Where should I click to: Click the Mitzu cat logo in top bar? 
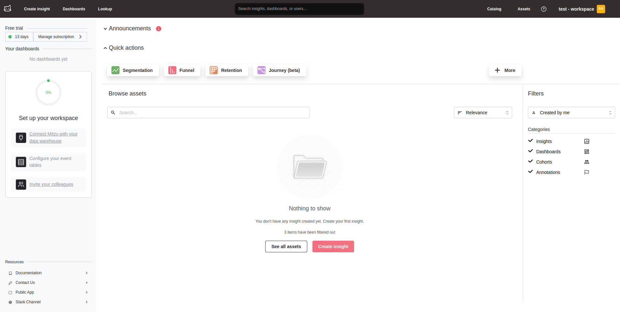pos(7,9)
